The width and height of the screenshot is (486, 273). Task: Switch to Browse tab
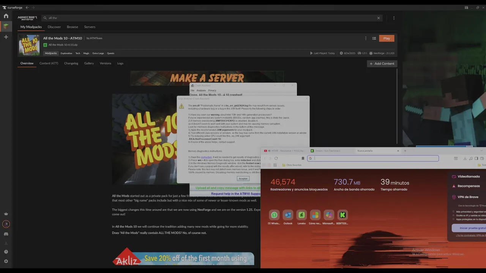(x=73, y=27)
